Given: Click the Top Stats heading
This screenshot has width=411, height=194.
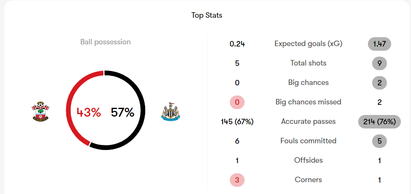Looking at the screenshot, I should [x=207, y=16].
